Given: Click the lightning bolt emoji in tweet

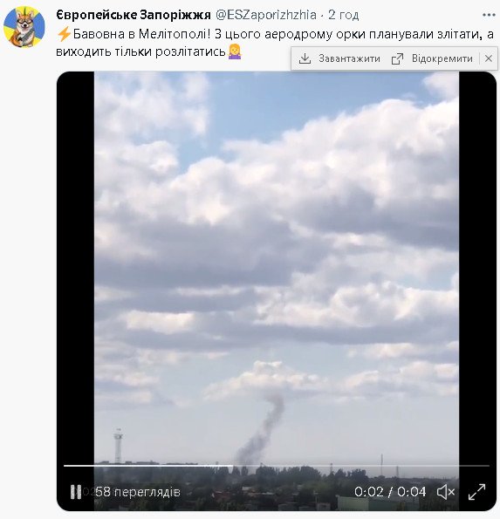Looking at the screenshot, I should pyautogui.click(x=64, y=34).
